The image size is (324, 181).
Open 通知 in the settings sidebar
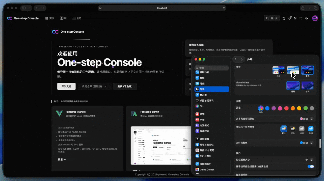point(212,114)
